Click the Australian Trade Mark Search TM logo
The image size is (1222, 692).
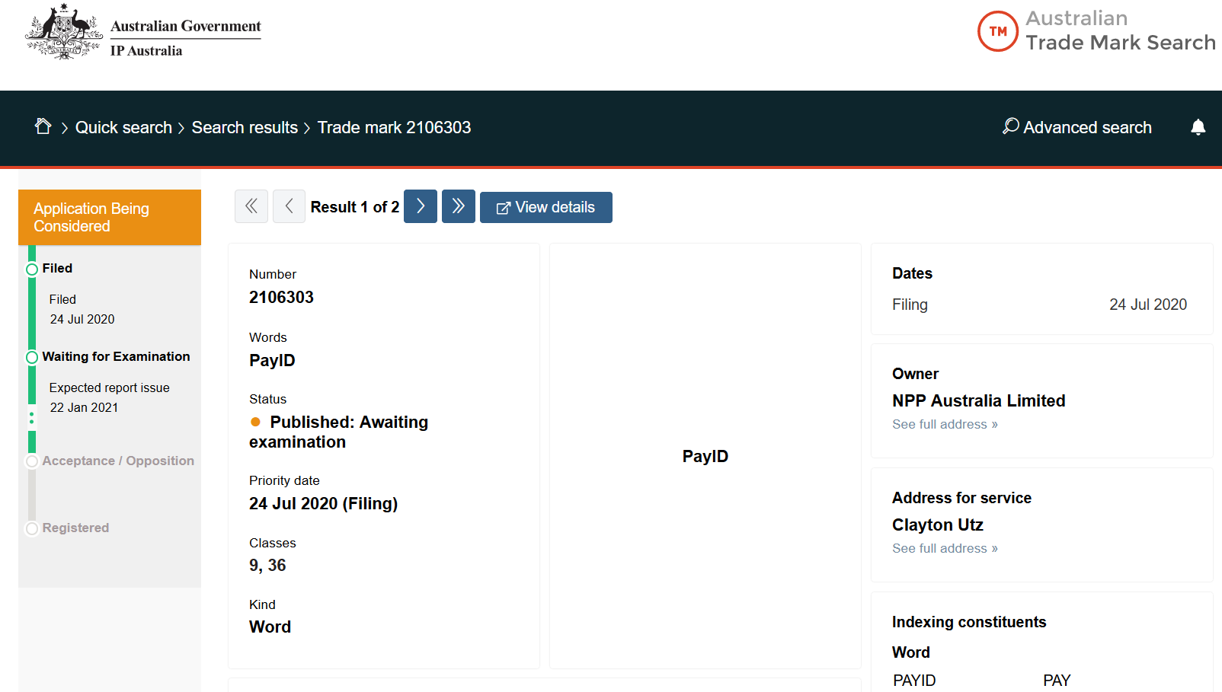tap(1096, 31)
